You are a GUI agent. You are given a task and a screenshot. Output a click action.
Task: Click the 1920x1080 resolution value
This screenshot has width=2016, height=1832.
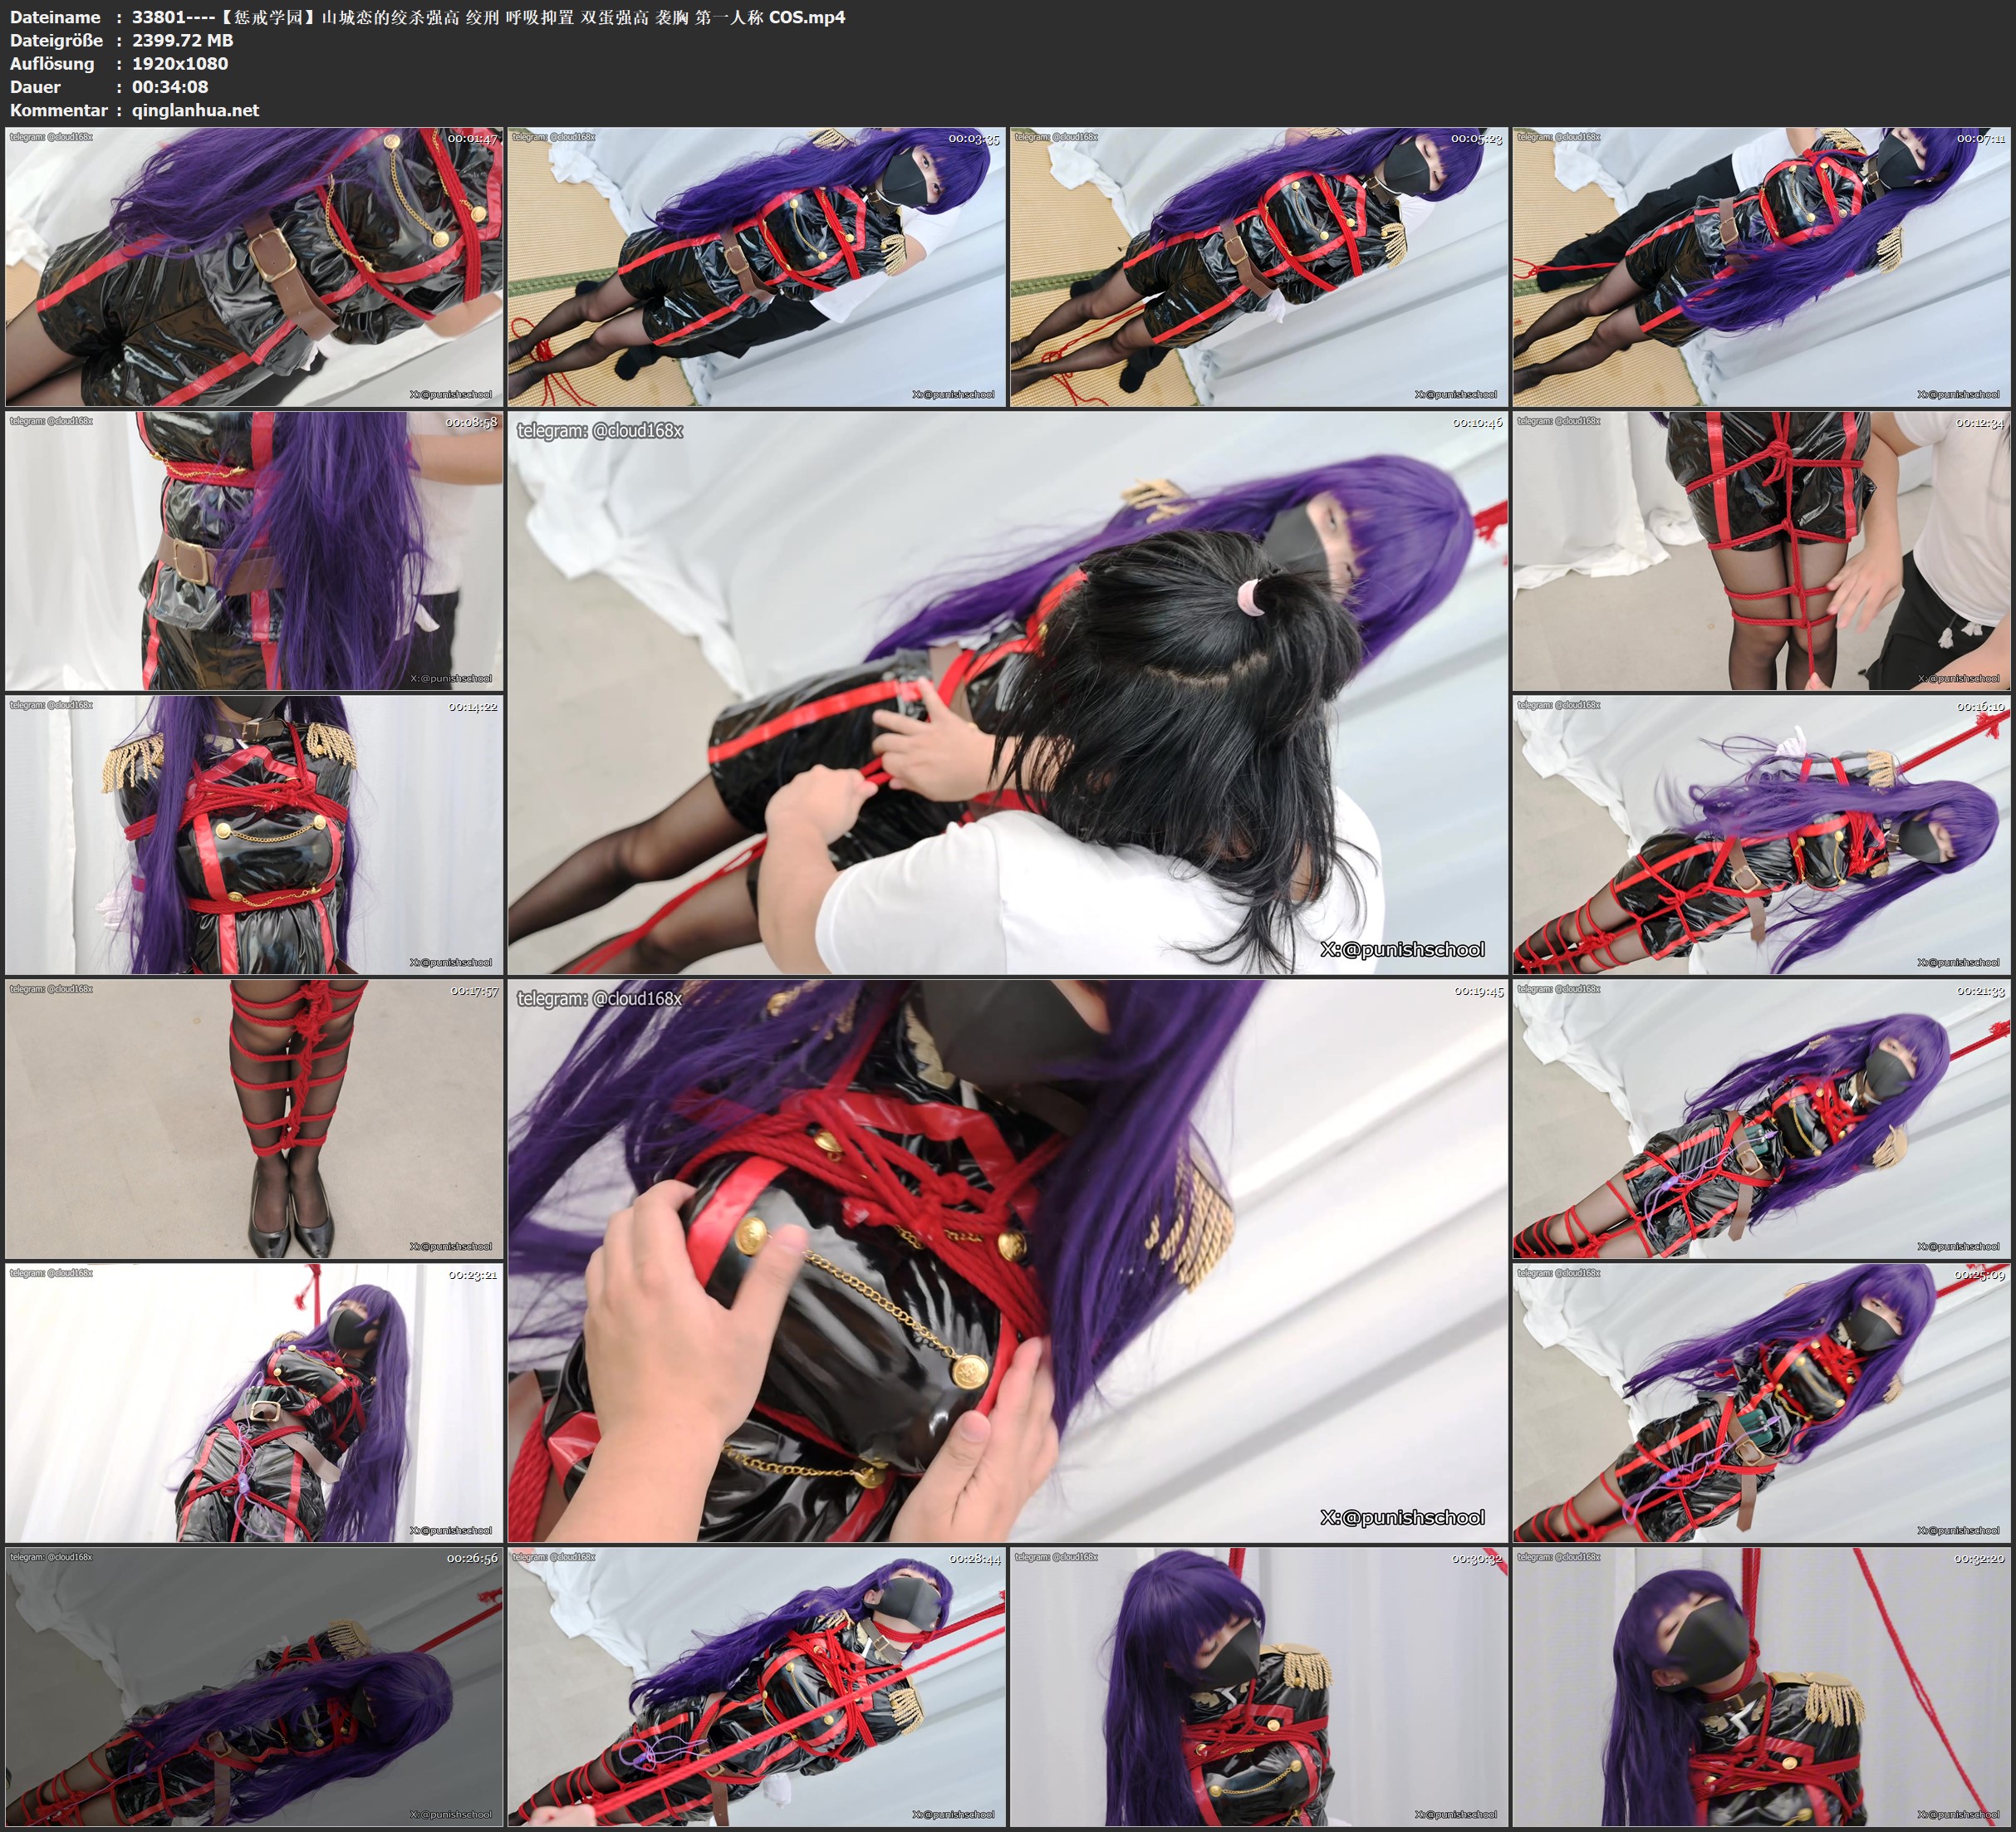[180, 63]
